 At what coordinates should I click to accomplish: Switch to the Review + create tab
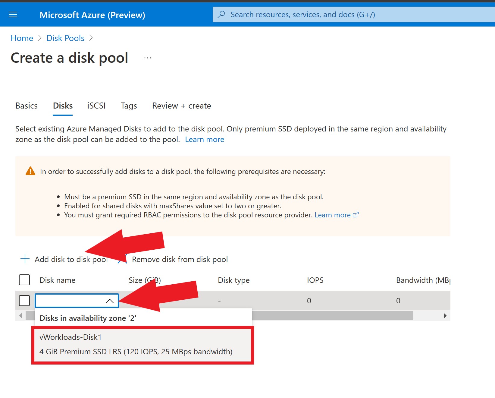[181, 106]
